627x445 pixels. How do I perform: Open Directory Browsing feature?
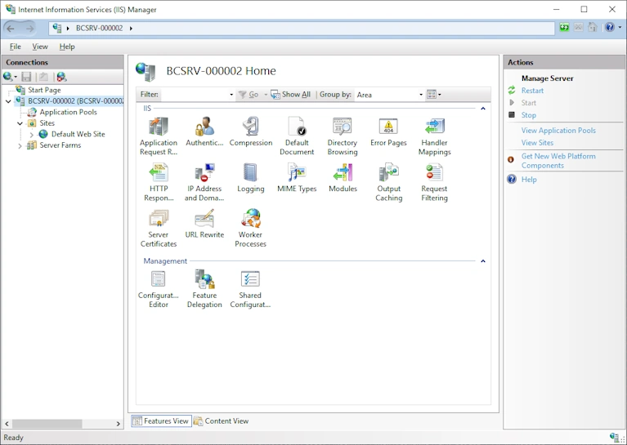pos(343,136)
